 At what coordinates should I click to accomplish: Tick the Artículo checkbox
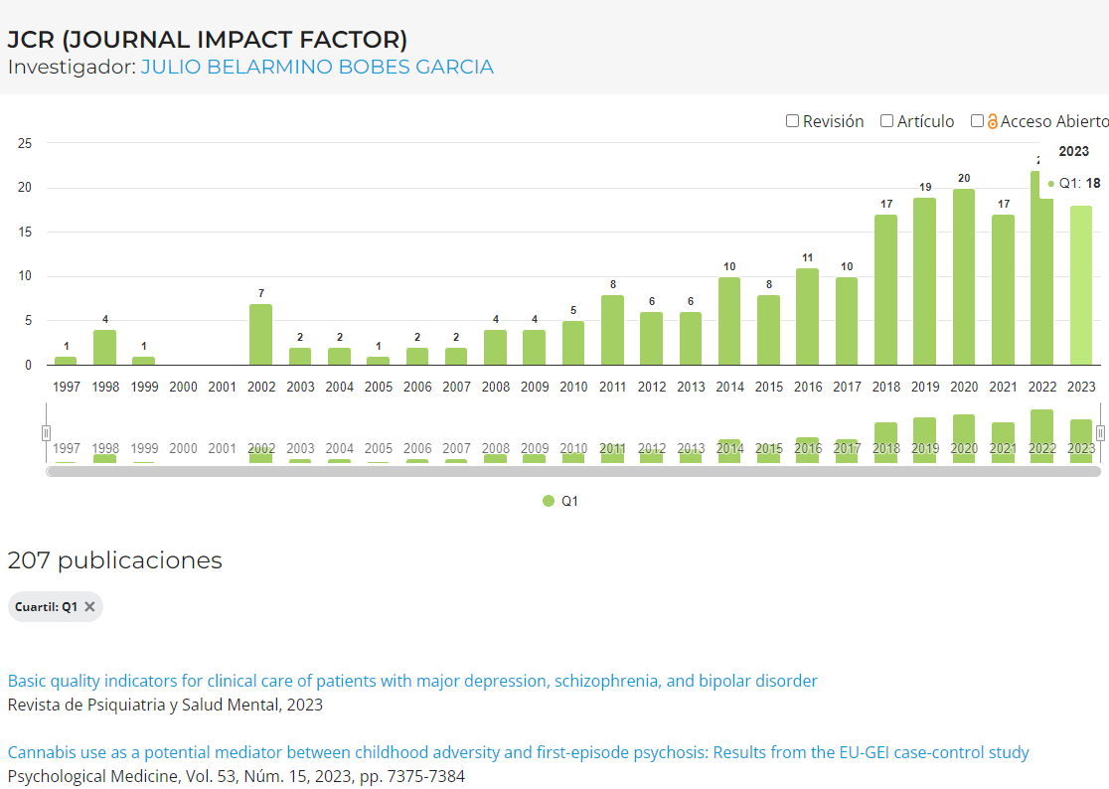(x=886, y=121)
